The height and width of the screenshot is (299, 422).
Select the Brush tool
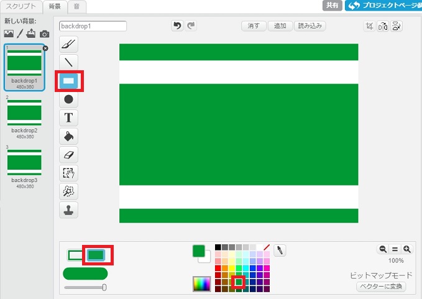[68, 44]
